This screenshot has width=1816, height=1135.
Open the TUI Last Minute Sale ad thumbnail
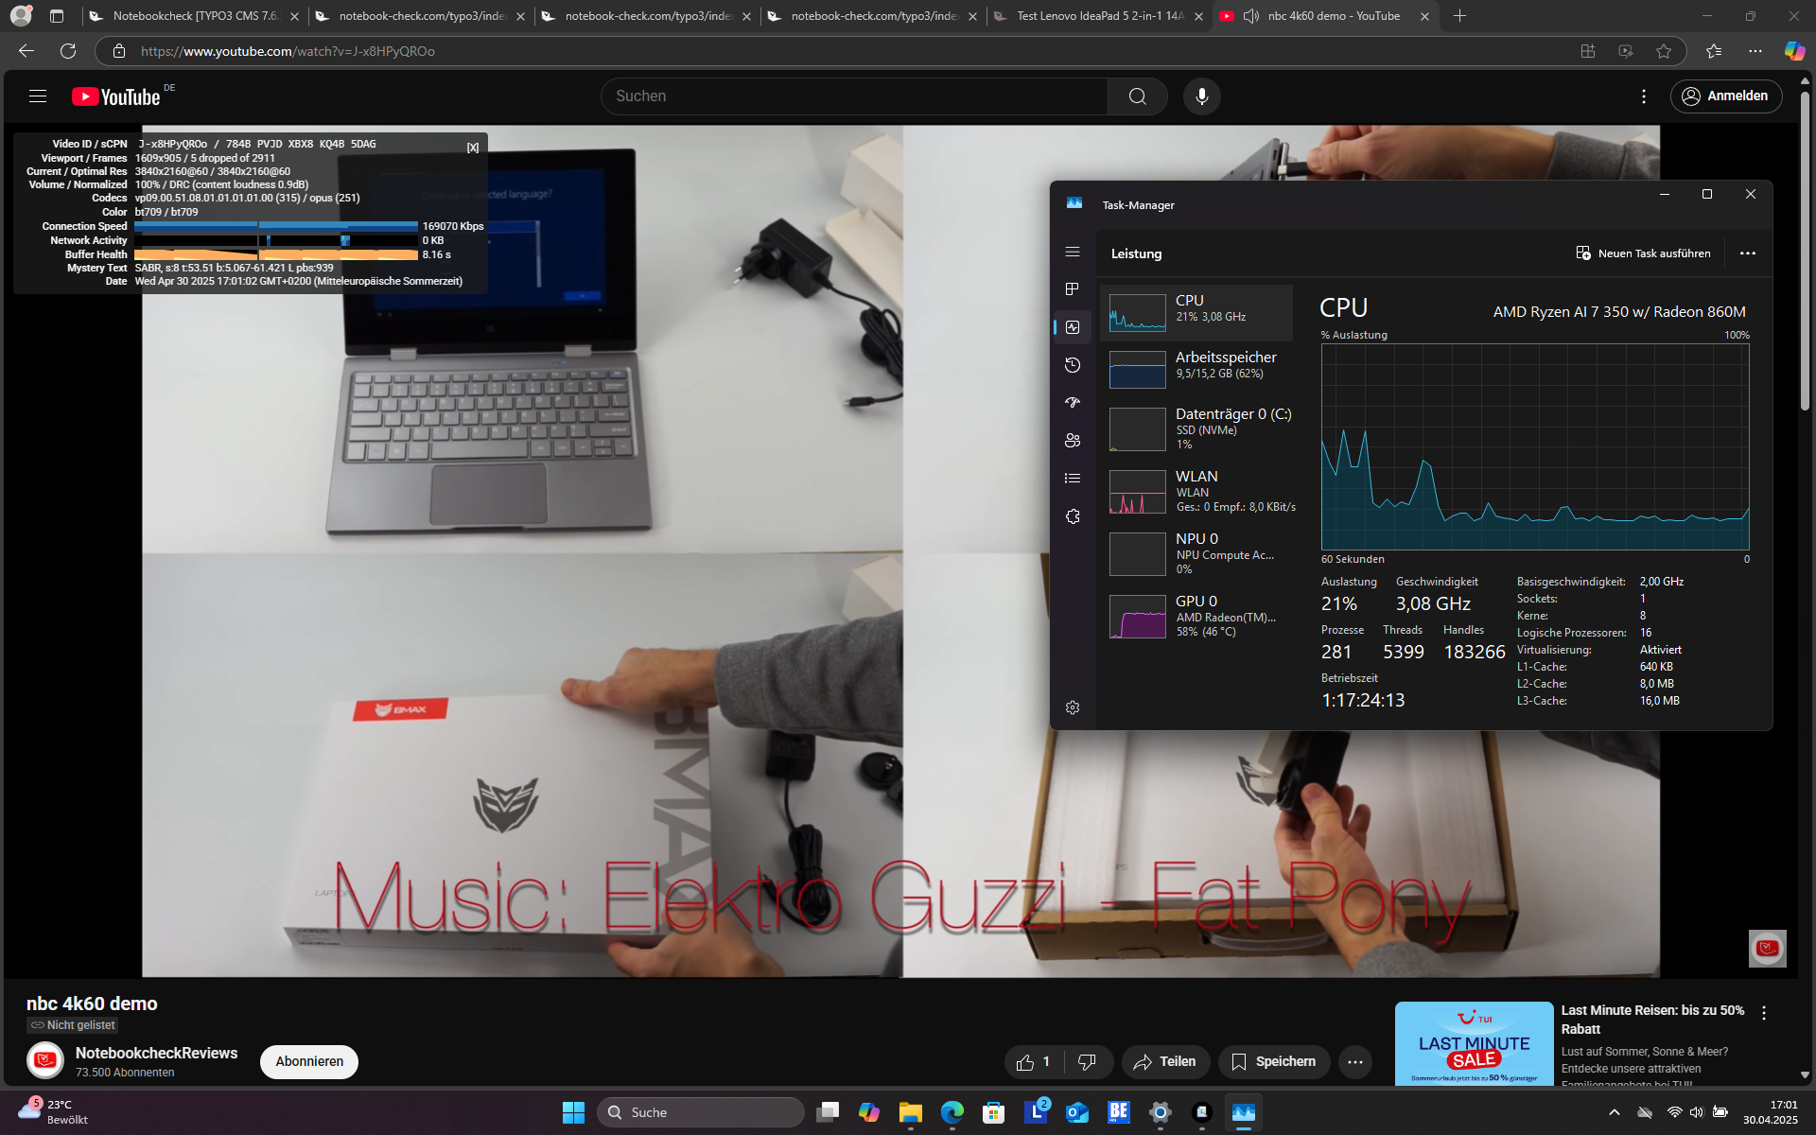(x=1474, y=1044)
